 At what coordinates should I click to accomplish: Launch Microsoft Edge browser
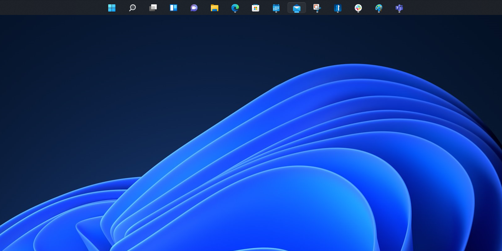235,8
